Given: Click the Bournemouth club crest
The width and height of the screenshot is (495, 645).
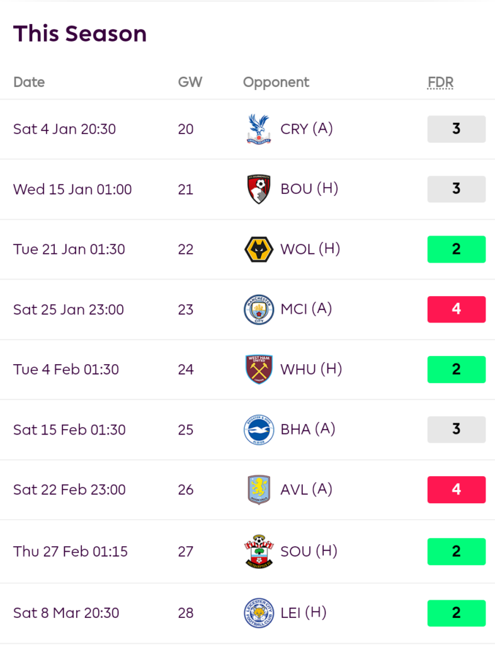Looking at the screenshot, I should pyautogui.click(x=259, y=189).
